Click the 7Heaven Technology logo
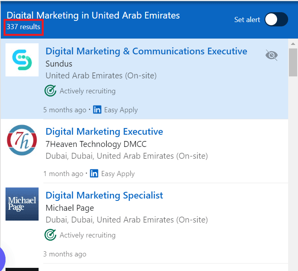This screenshot has height=271, width=298. pos(22,140)
